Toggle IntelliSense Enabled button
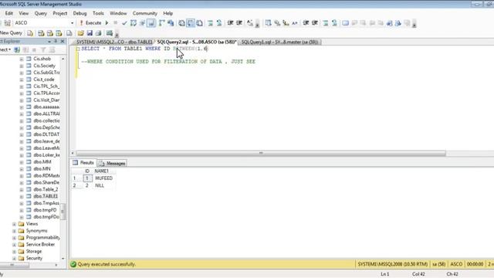 point(151,22)
